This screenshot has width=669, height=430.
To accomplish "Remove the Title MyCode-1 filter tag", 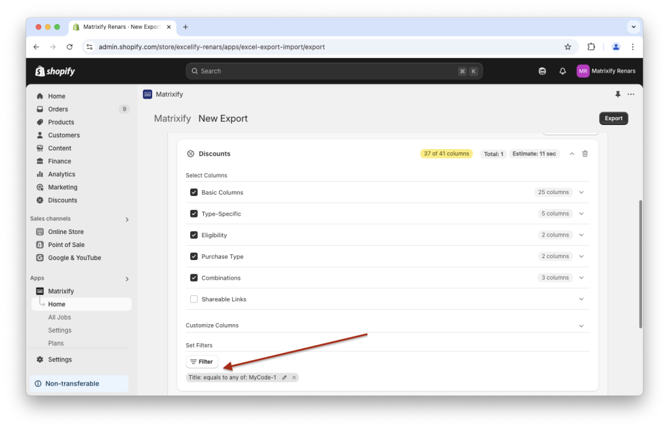I will pyautogui.click(x=294, y=377).
